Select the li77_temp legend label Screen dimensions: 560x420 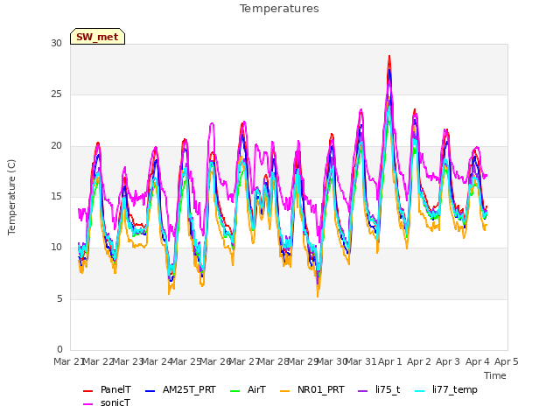455,389
